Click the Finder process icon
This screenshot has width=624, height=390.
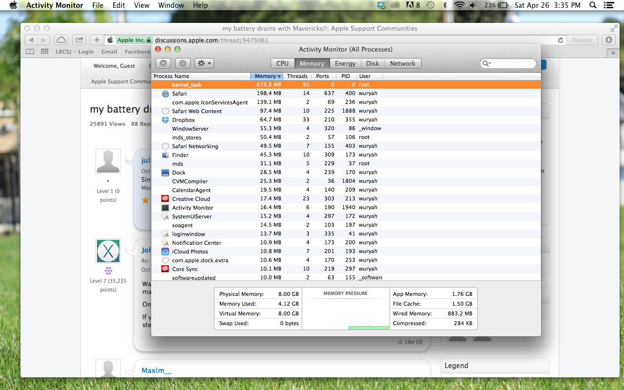click(165, 155)
